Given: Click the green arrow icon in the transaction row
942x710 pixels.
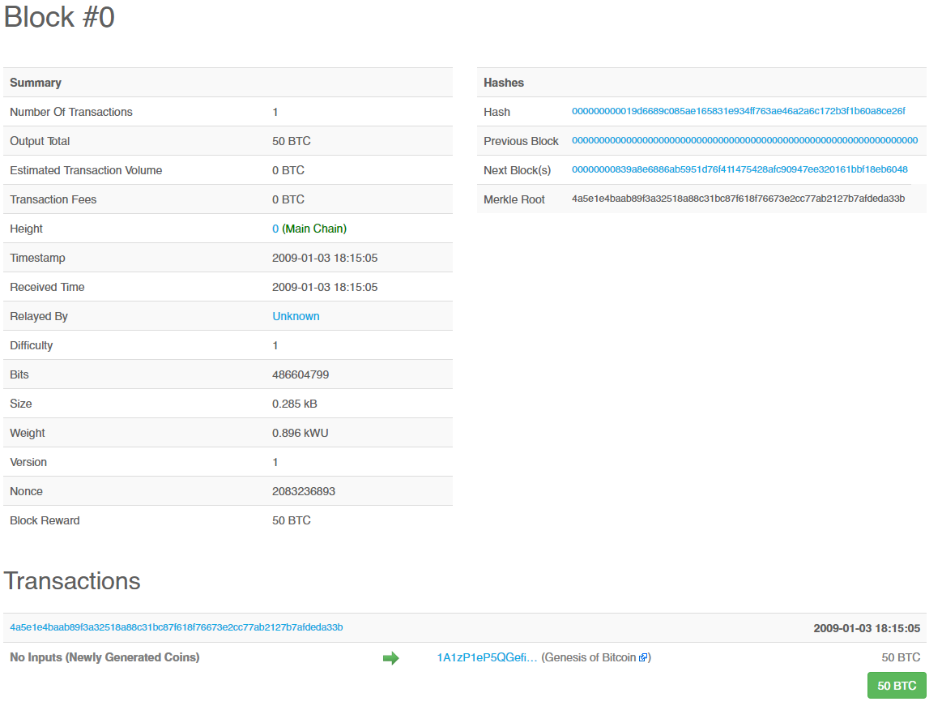Looking at the screenshot, I should tap(390, 658).
